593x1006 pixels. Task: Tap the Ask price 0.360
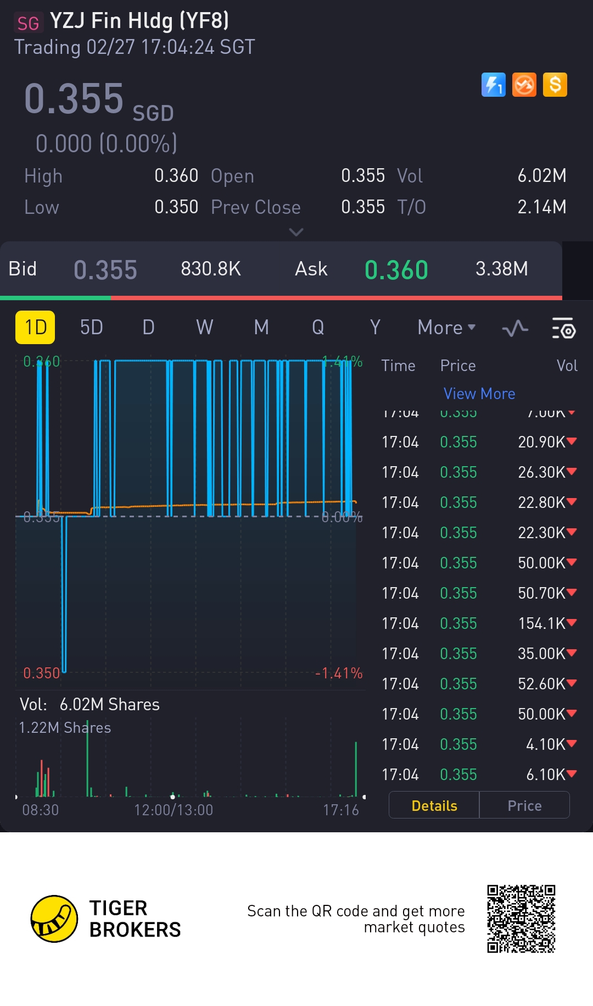coord(396,270)
